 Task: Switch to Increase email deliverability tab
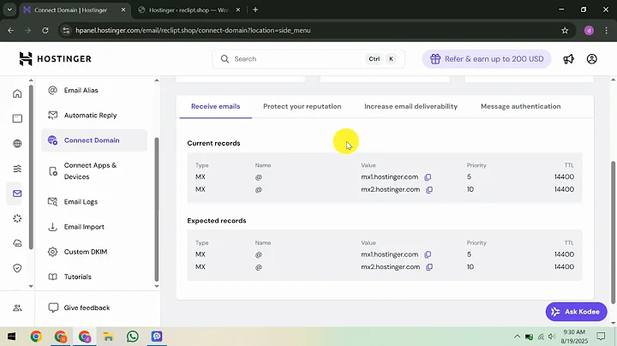(410, 106)
